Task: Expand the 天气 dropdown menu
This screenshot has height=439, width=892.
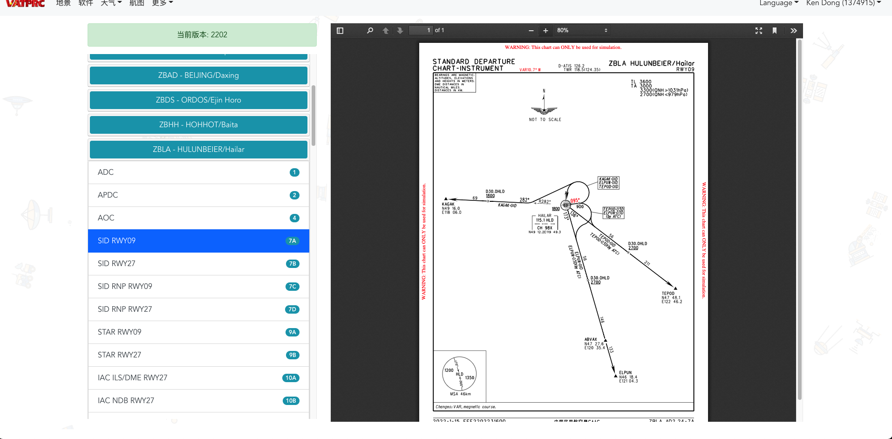Action: 111,3
